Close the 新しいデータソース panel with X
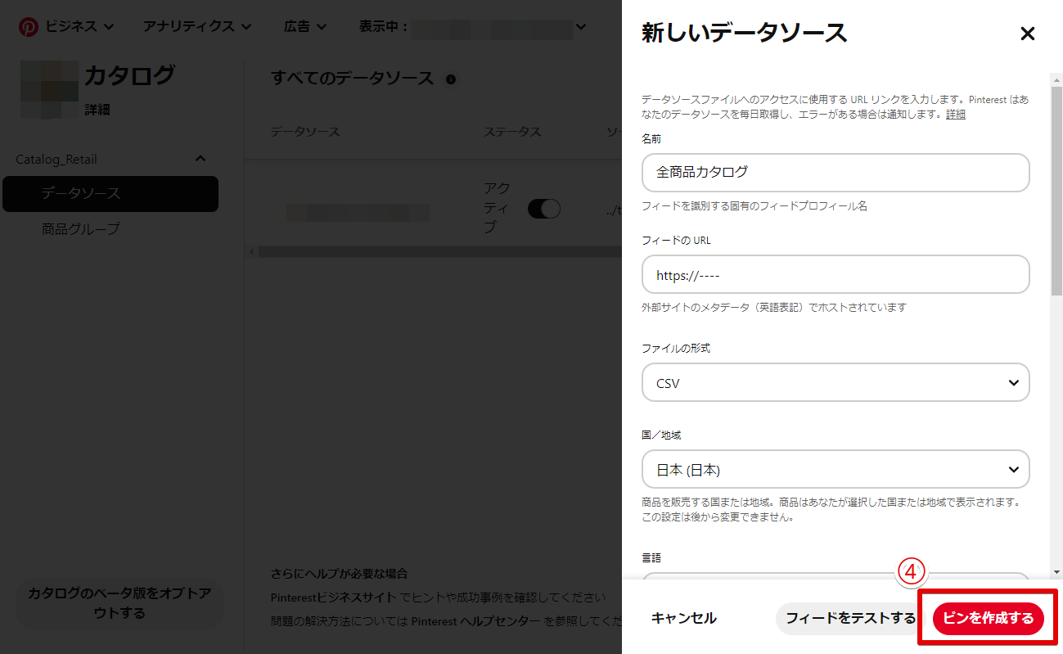This screenshot has width=1063, height=654. pyautogui.click(x=1027, y=34)
